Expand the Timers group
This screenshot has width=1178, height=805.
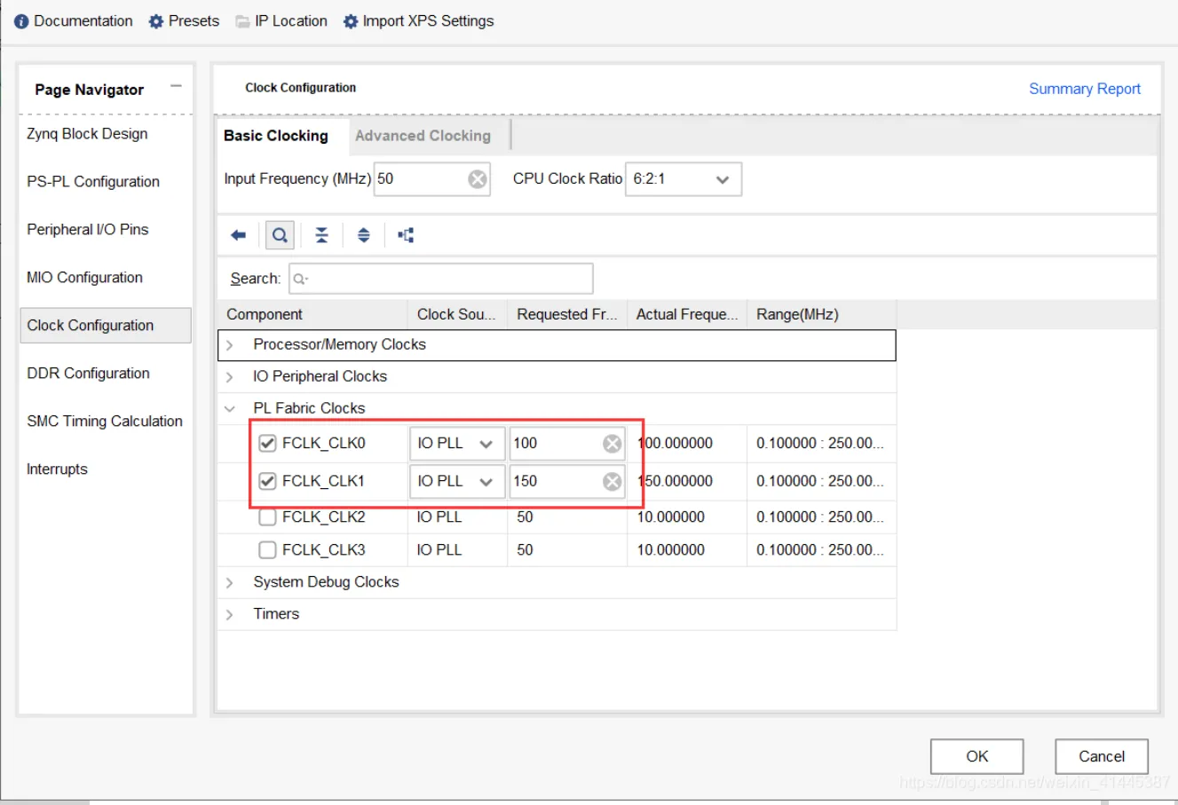(x=230, y=615)
